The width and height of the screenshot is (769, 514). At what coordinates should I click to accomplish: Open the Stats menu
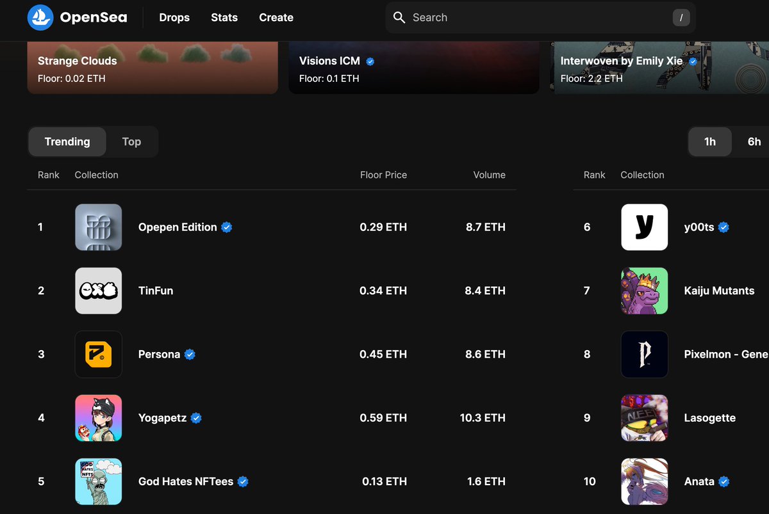(x=224, y=17)
